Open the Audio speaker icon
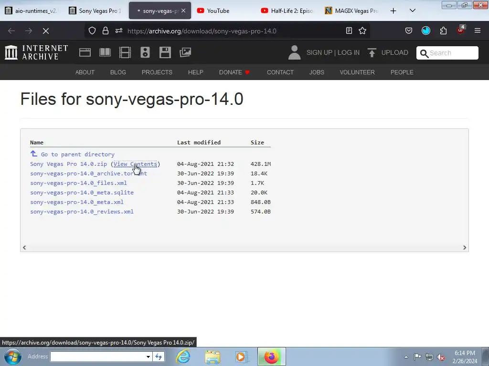The width and height of the screenshot is (489, 366). (x=145, y=52)
